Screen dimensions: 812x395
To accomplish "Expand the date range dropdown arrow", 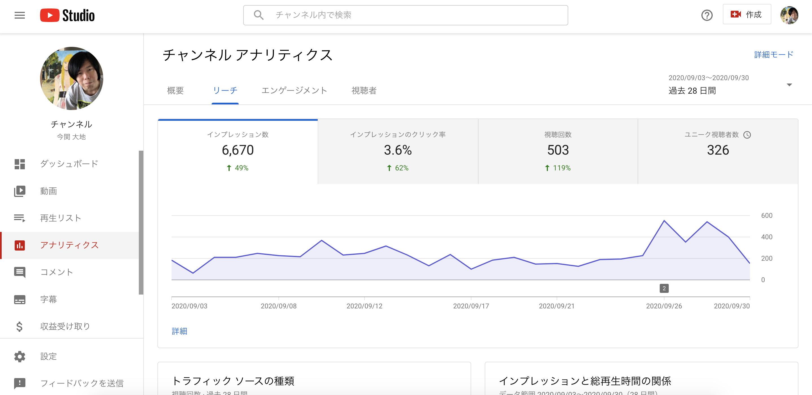I will [x=789, y=85].
